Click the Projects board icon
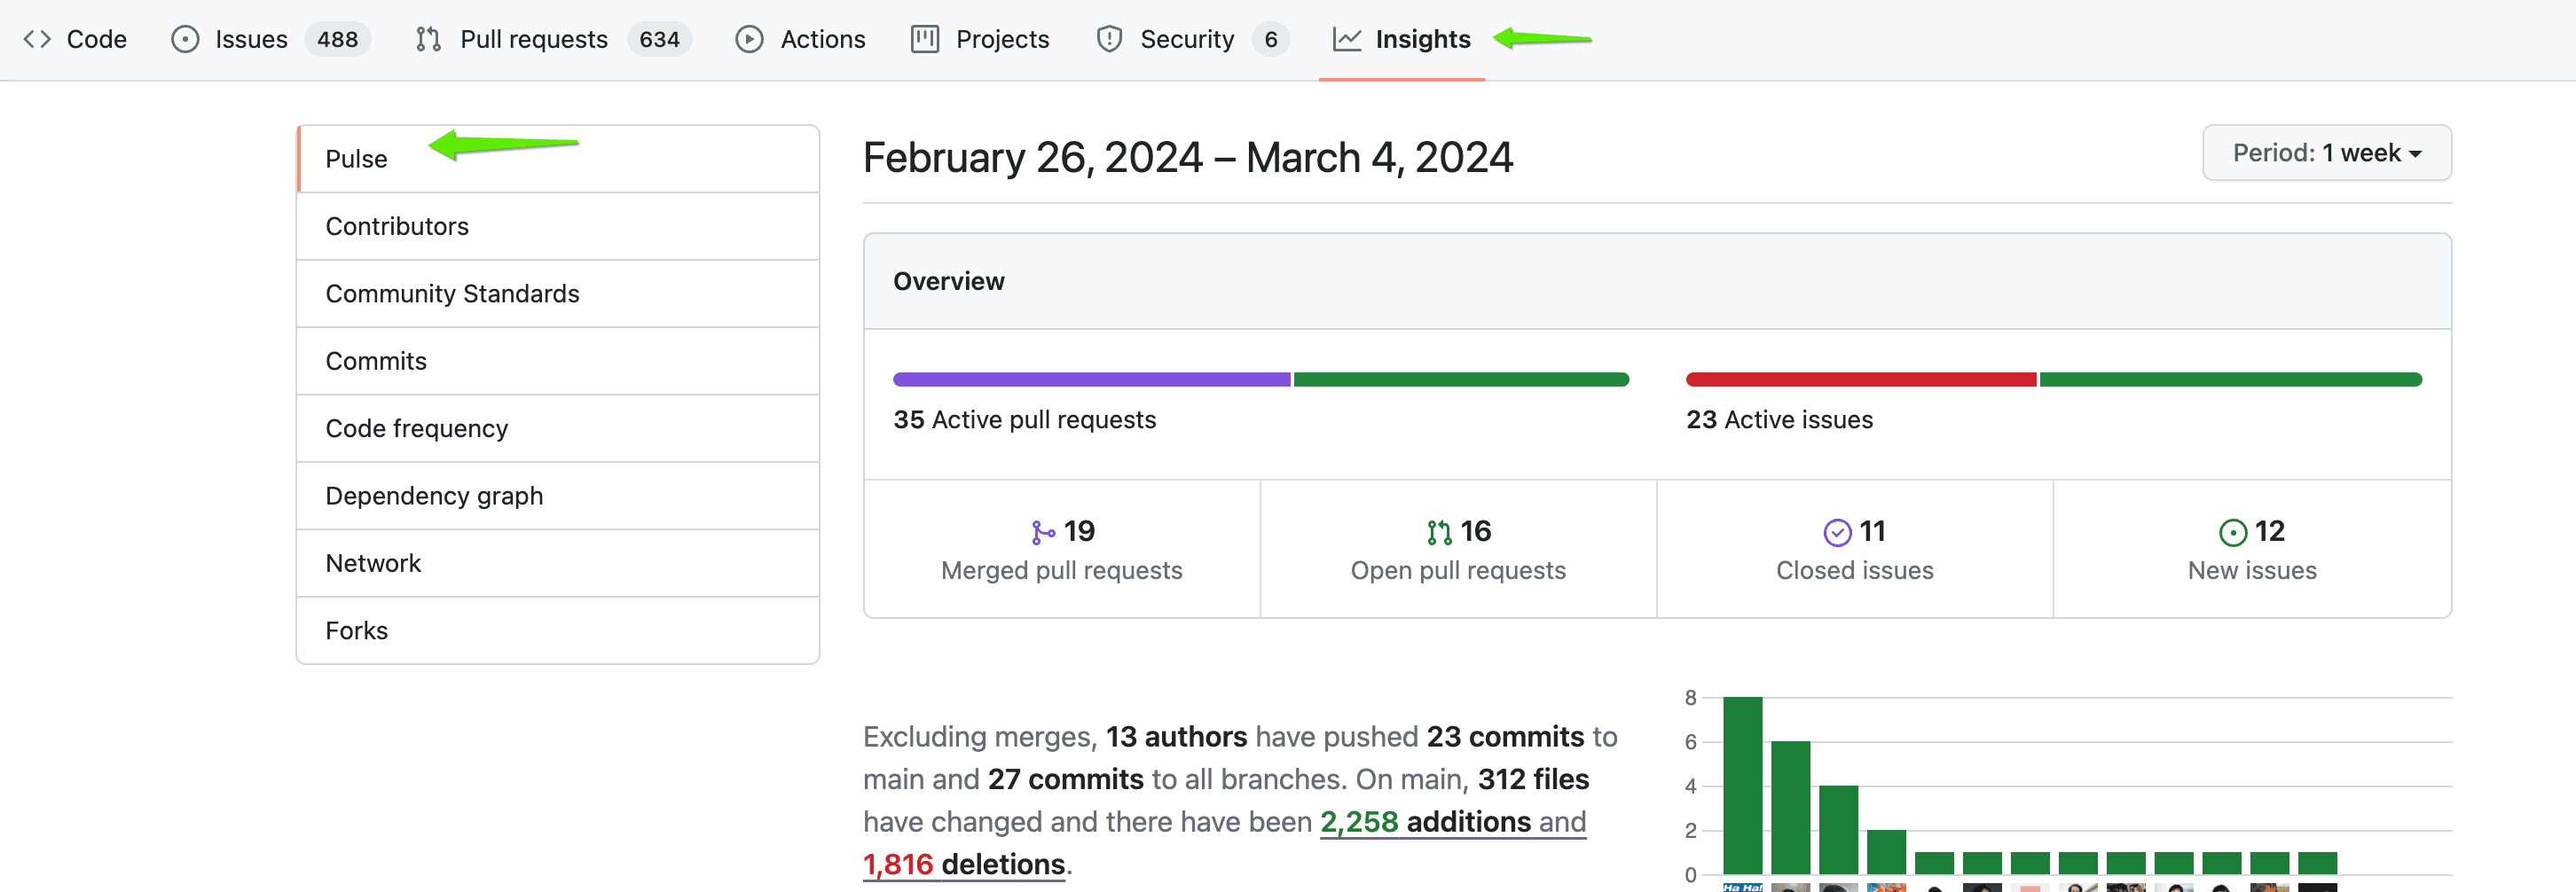 click(x=924, y=39)
